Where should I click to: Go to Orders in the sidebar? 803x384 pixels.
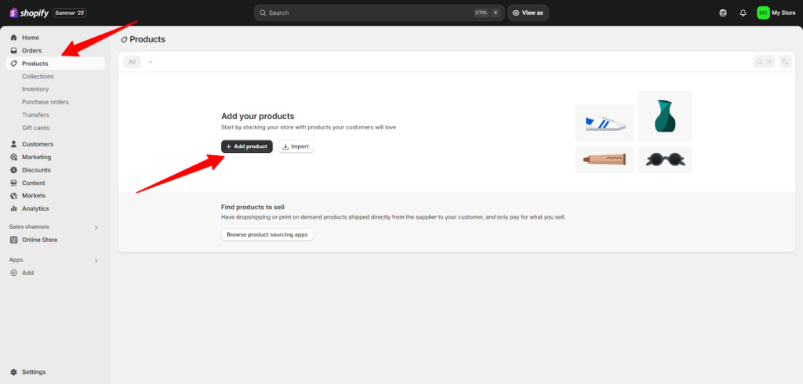31,50
